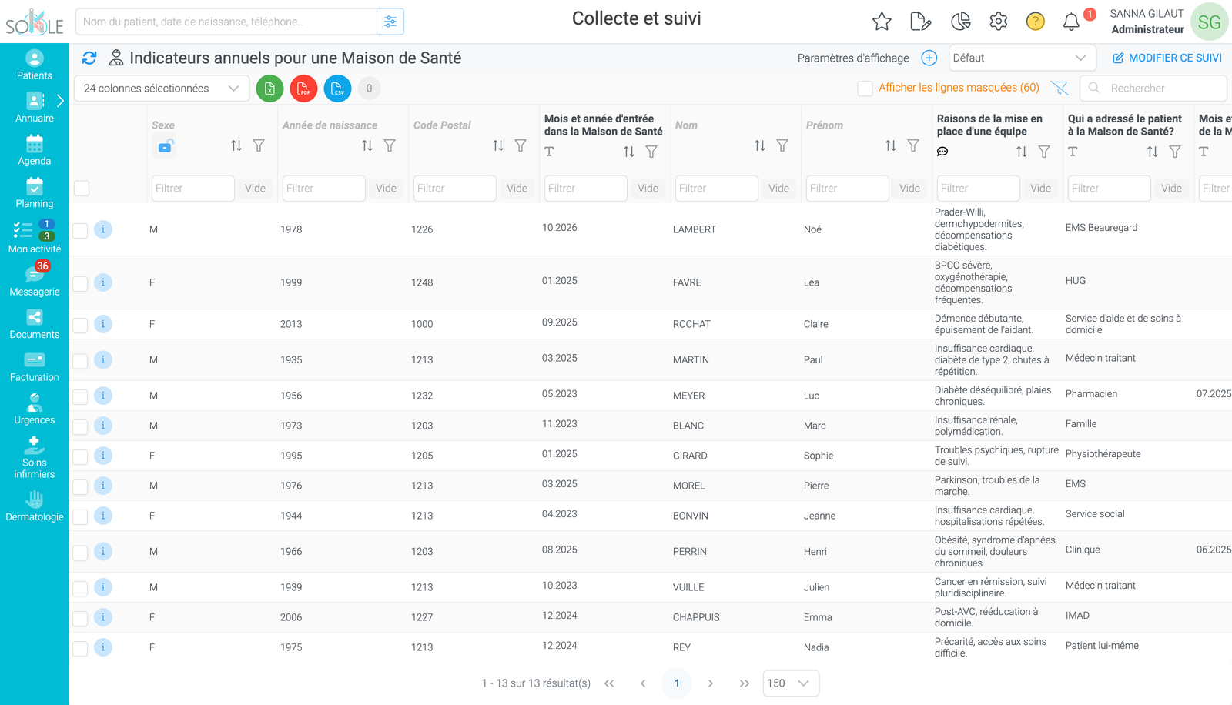The height and width of the screenshot is (705, 1232).
Task: Select the REY row checkbox
Action: pos(80,648)
